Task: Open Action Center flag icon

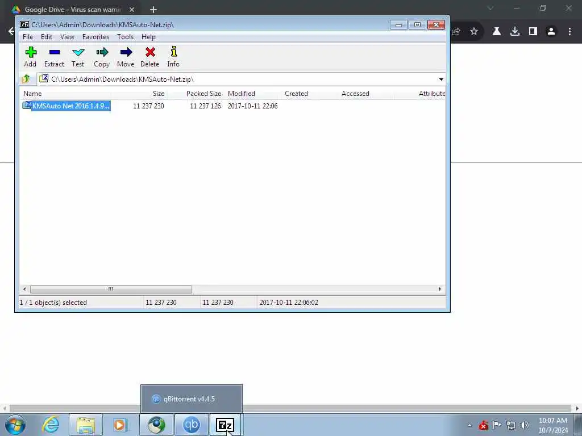Action: point(497,425)
